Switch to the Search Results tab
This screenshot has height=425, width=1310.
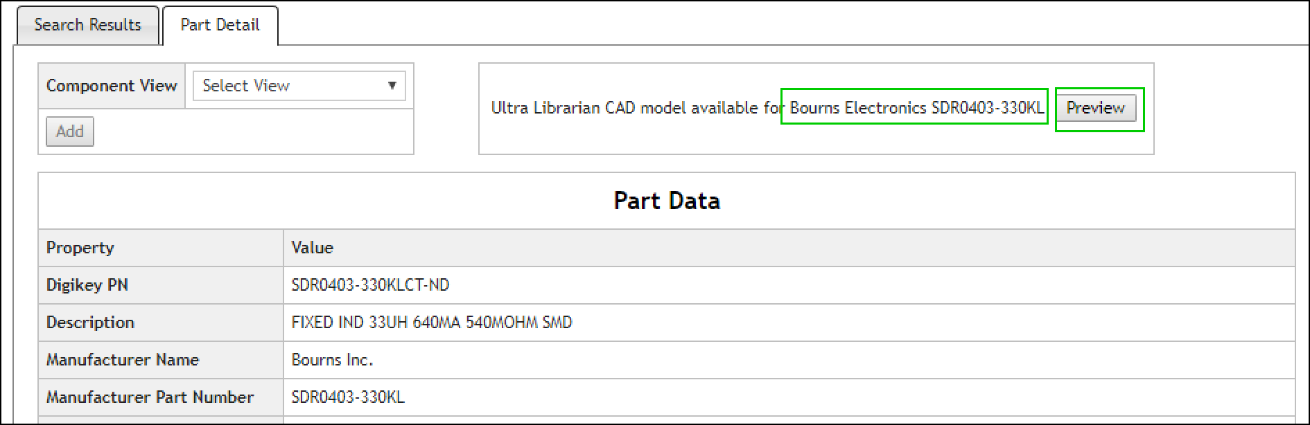(87, 26)
